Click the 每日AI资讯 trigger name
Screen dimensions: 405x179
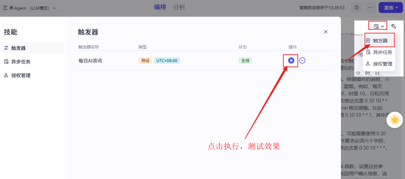tap(90, 61)
